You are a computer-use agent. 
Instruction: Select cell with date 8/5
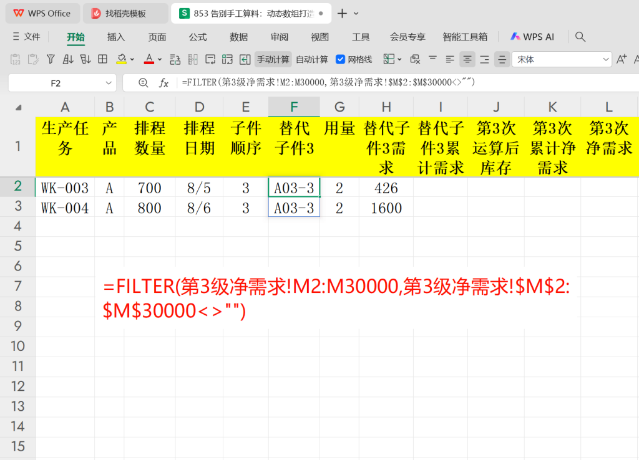(x=199, y=187)
